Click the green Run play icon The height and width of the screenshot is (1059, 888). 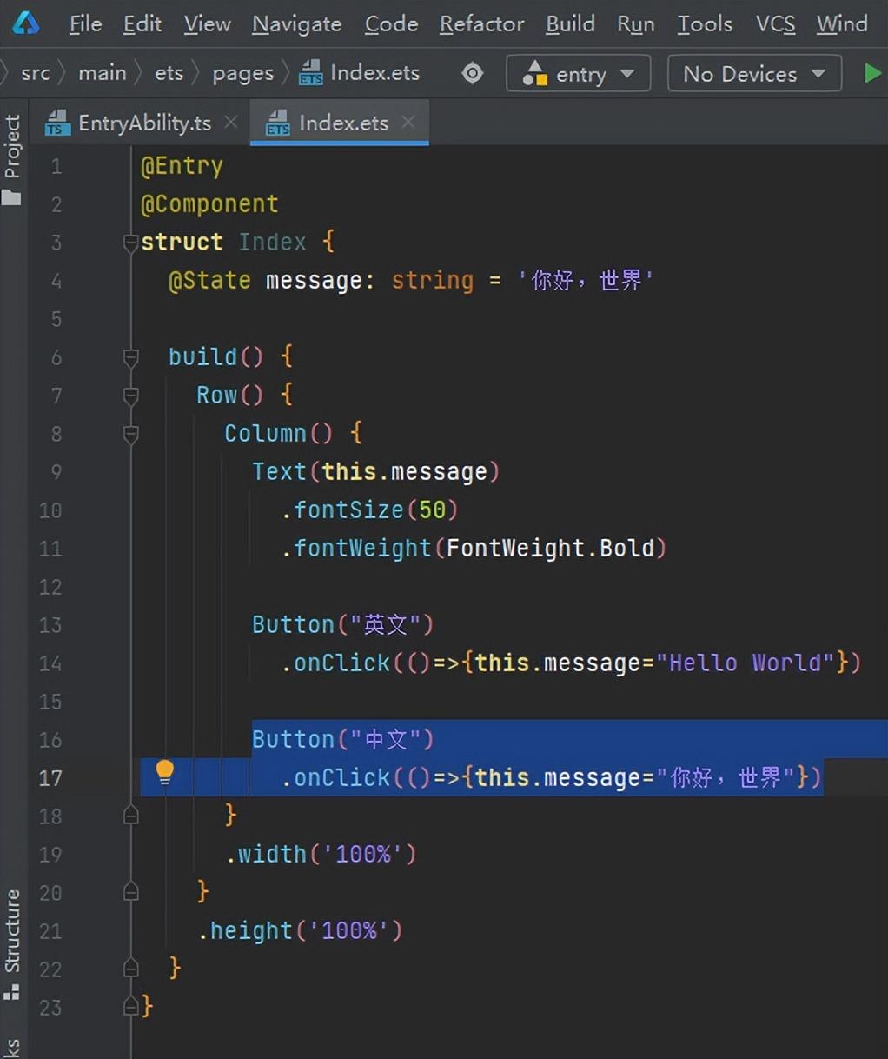[871, 73]
